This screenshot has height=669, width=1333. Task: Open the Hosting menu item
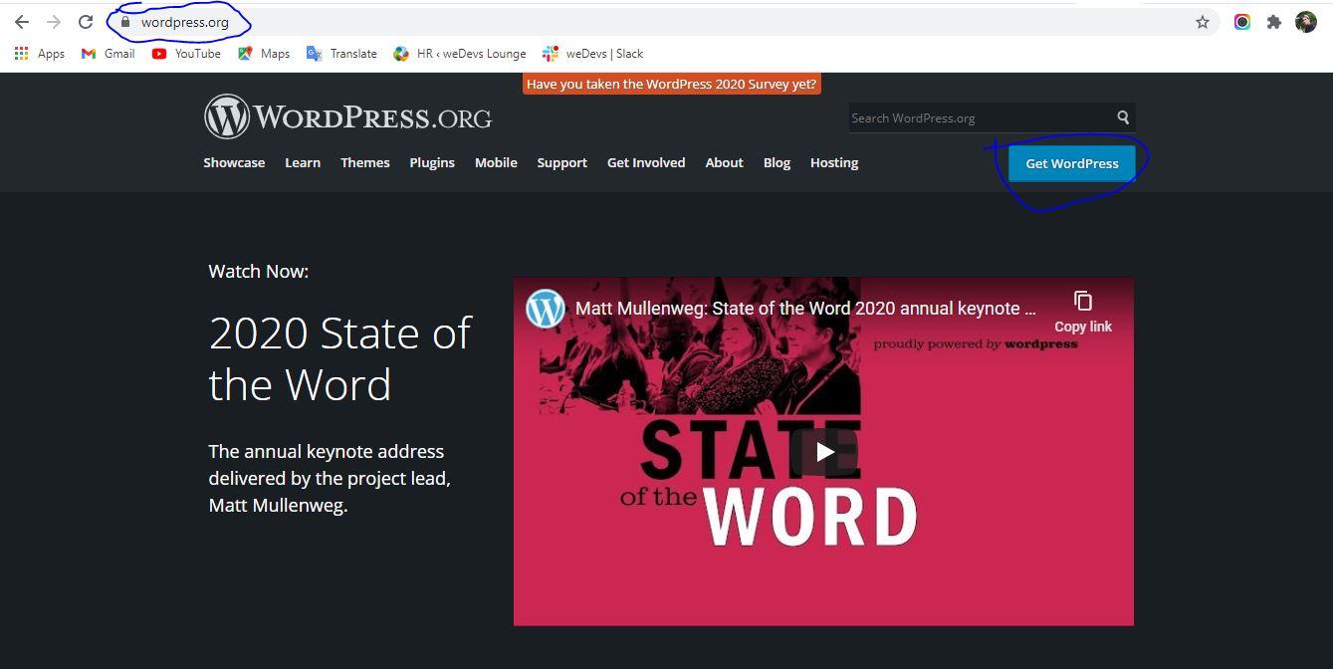pos(834,162)
